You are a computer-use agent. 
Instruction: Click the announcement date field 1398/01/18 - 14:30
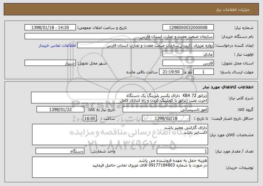click(x=50, y=28)
